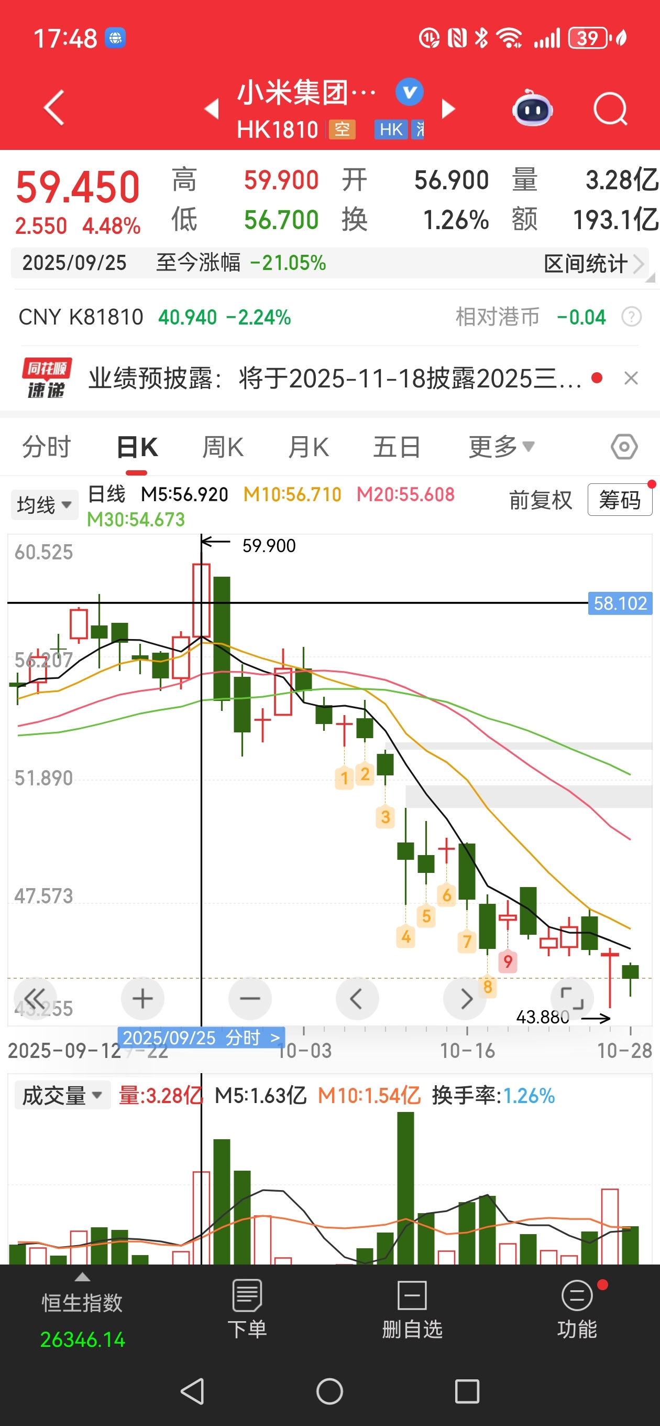This screenshot has width=660, height=1426.
Task: Tap the 换手率 1.26% value
Action: coord(529,1096)
